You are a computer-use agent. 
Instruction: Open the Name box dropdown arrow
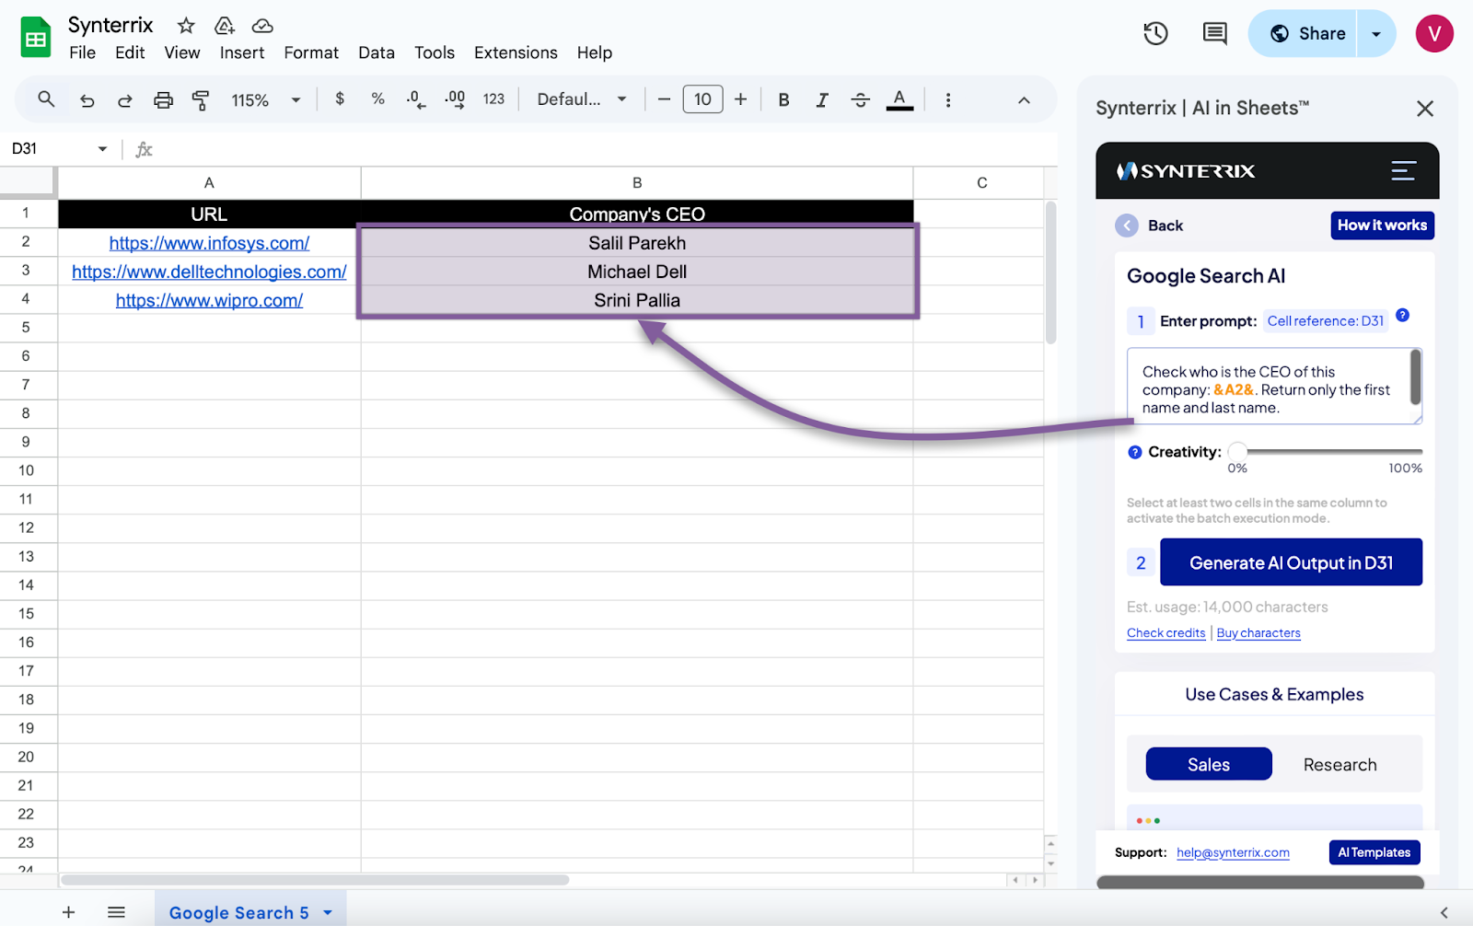tap(102, 149)
